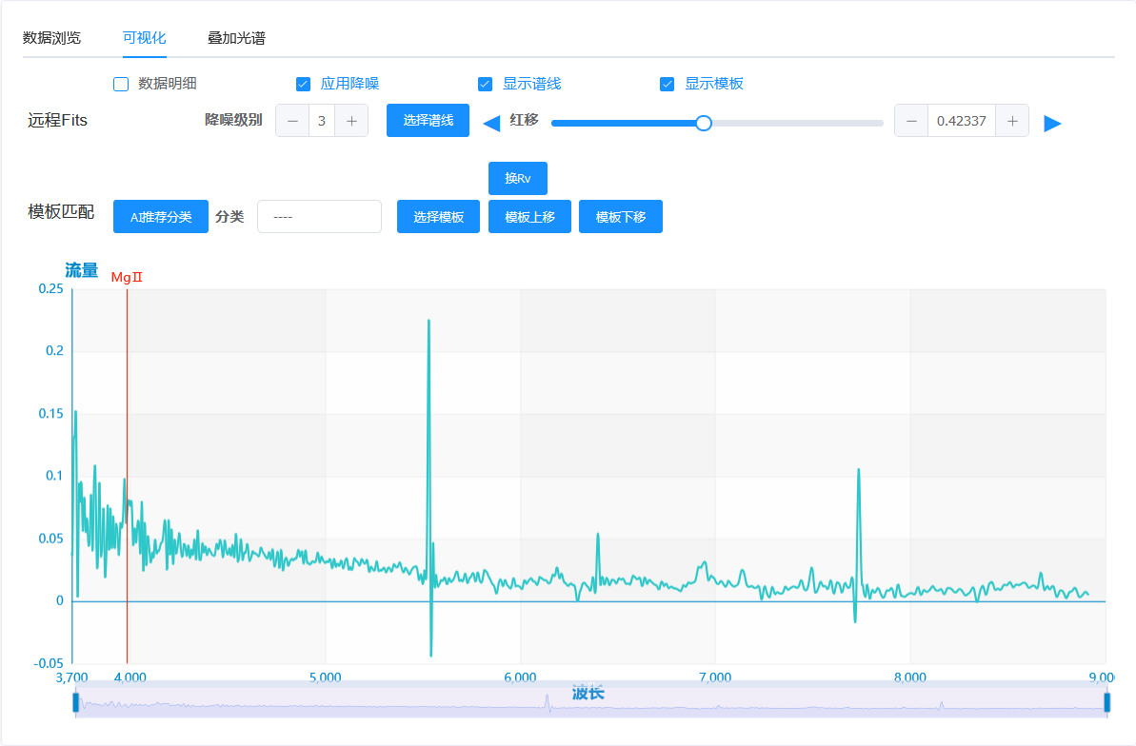Click the 红移 slider handle
Screen dimensions: 1136x746
704,123
